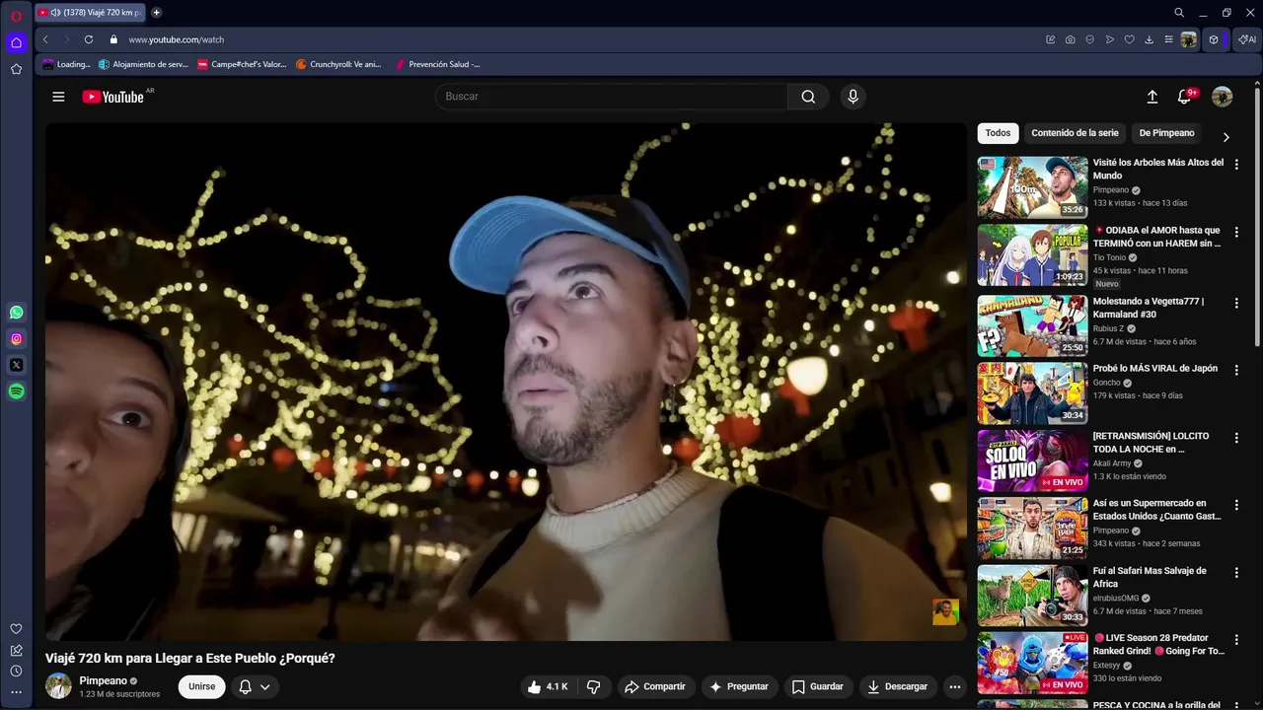1263x710 pixels.
Task: Open options for Probé lo MÁS VIRAL video
Action: coord(1236,370)
